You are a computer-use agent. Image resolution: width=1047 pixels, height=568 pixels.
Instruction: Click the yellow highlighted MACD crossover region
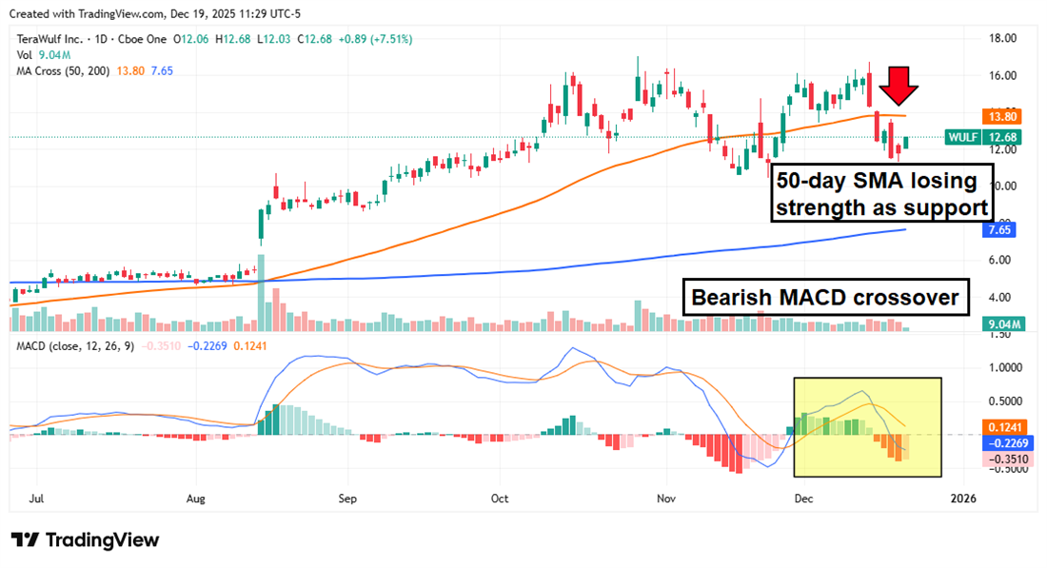868,426
